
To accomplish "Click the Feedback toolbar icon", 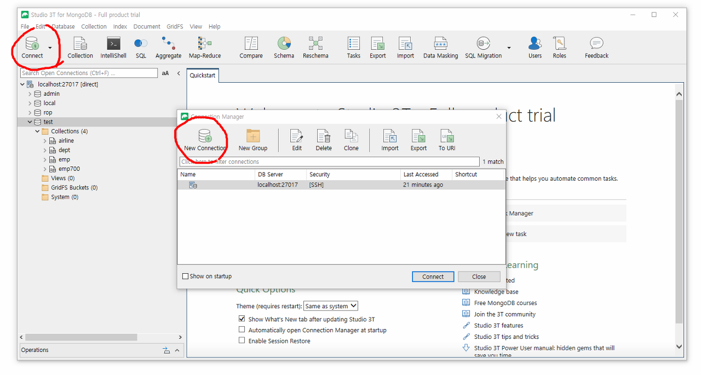I will click(x=596, y=48).
